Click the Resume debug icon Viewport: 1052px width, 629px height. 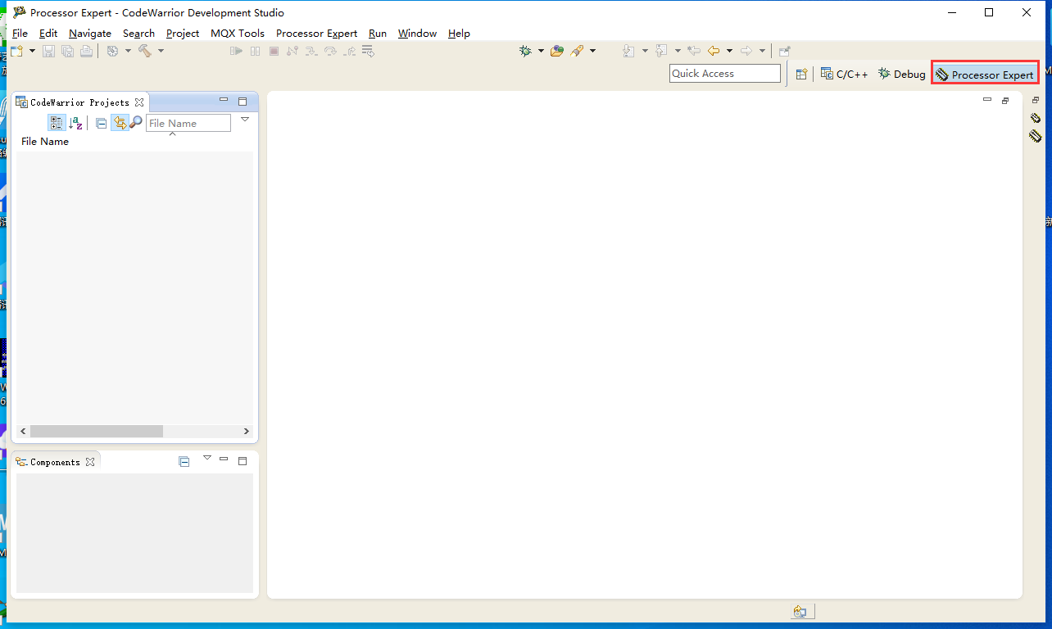click(x=236, y=51)
